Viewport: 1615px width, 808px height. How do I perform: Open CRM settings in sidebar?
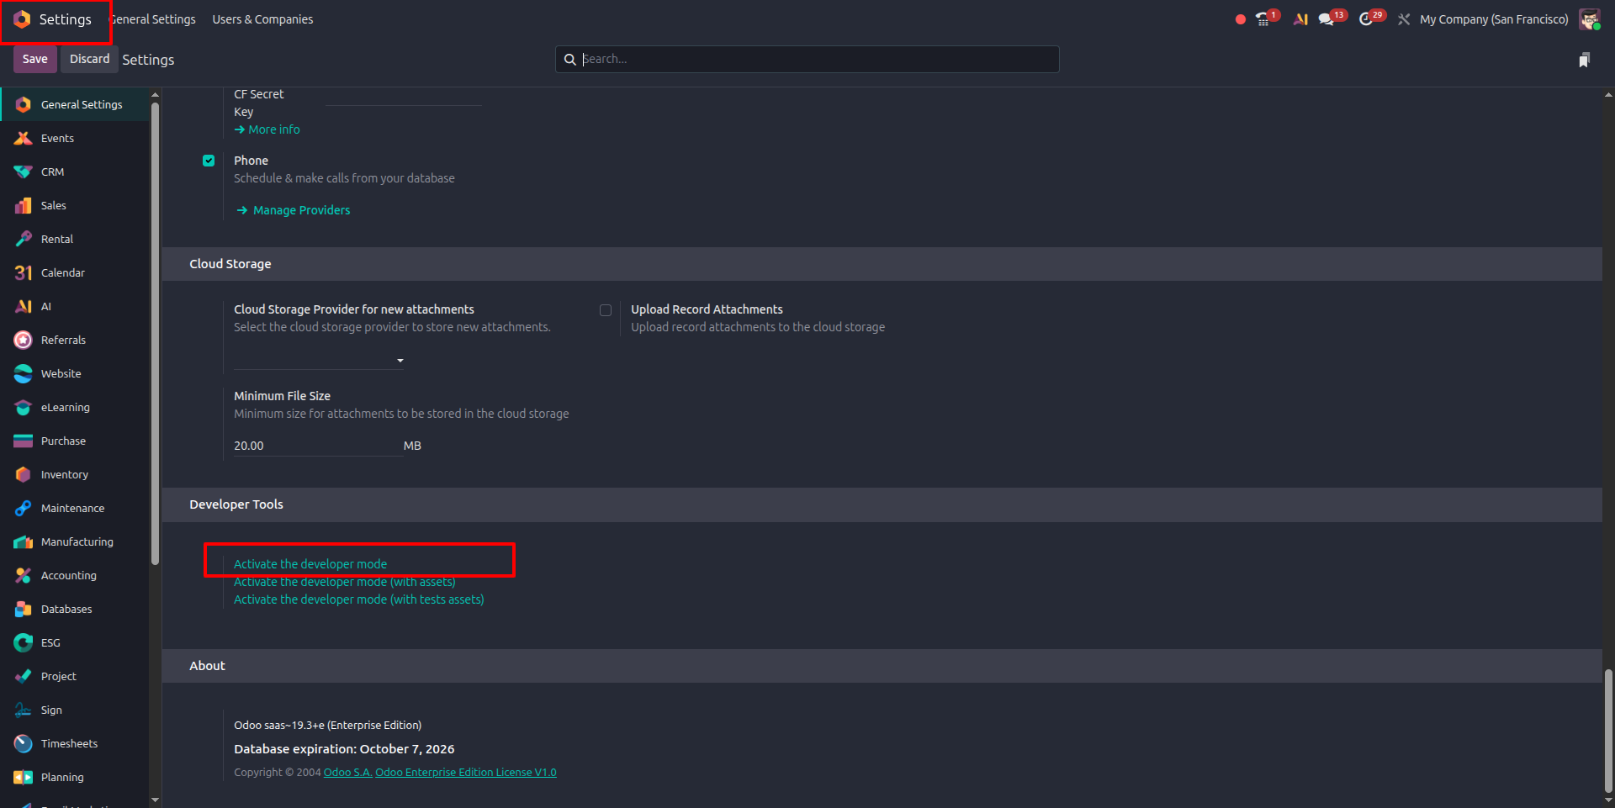[x=75, y=172]
